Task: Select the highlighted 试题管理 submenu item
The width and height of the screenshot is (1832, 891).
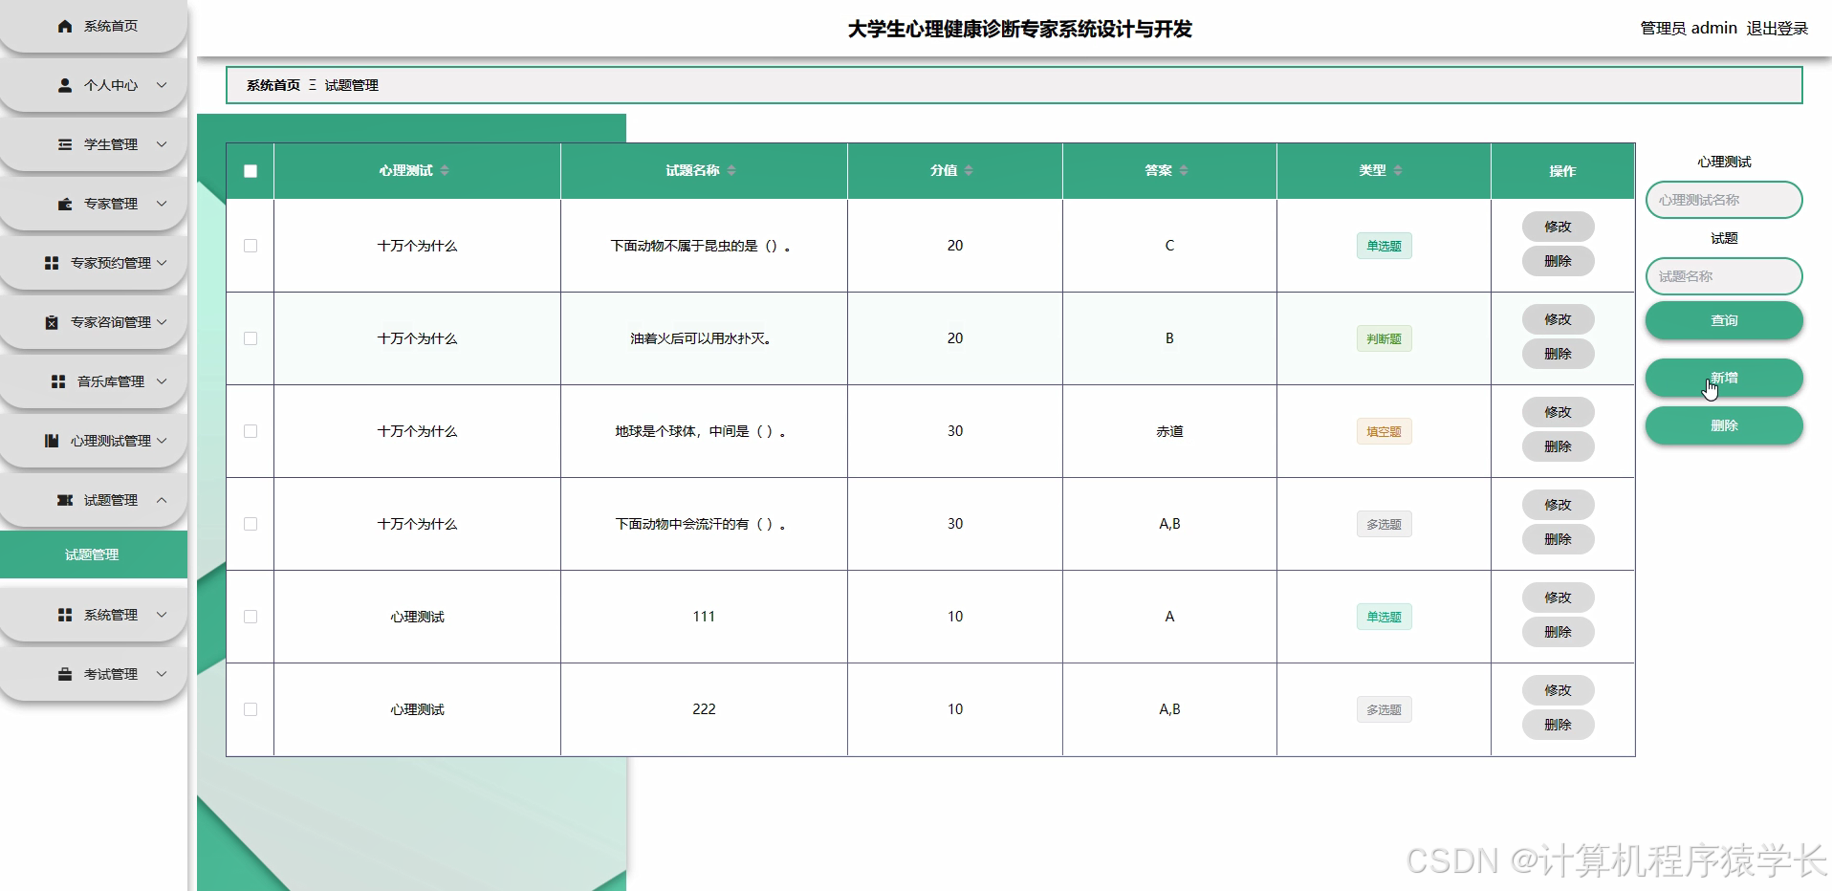Action: [x=93, y=554]
